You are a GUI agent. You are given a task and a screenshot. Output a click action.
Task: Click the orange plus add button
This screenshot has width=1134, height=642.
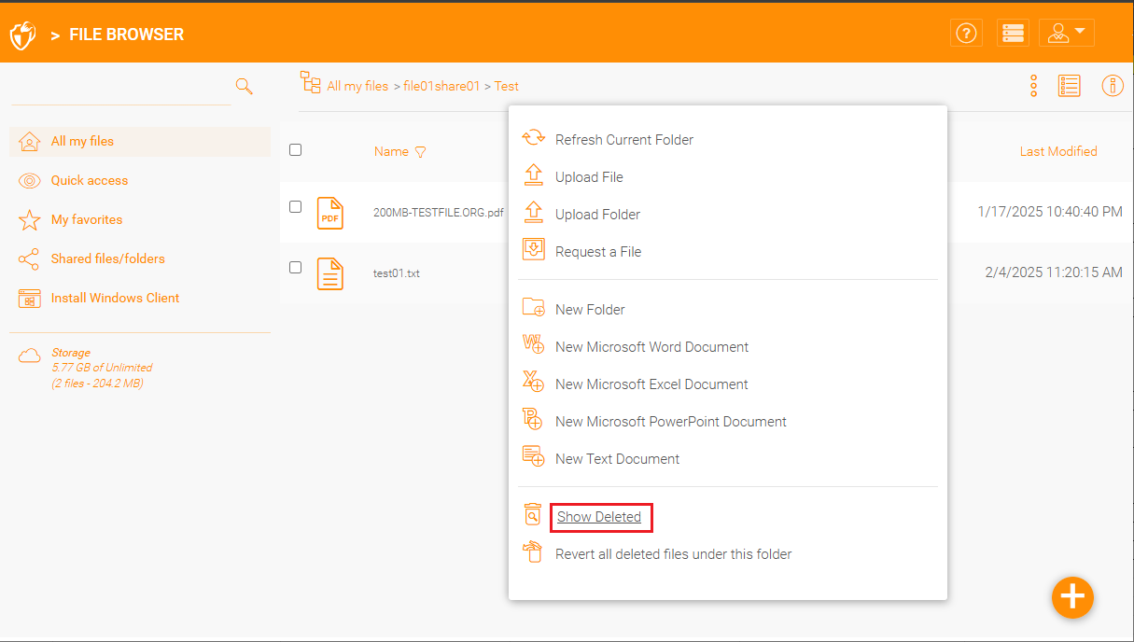point(1072,597)
